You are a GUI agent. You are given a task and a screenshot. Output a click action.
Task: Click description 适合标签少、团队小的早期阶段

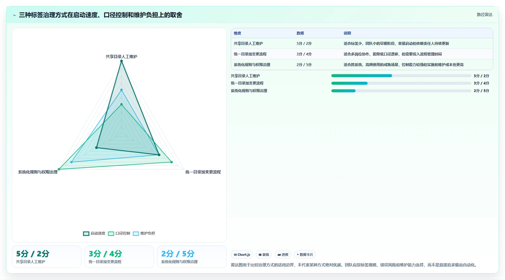pos(396,44)
